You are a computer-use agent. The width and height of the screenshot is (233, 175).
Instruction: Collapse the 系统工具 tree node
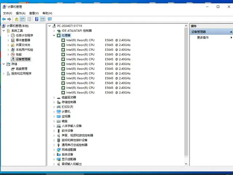(4, 31)
